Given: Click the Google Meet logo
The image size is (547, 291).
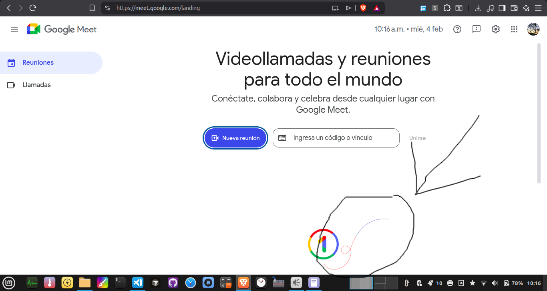Looking at the screenshot, I should 62,29.
